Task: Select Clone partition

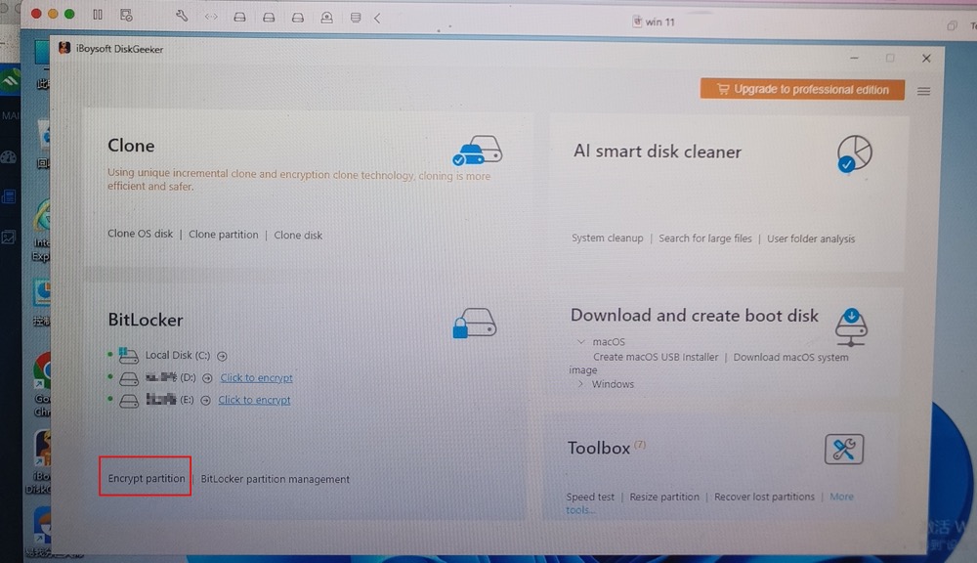Action: point(223,235)
